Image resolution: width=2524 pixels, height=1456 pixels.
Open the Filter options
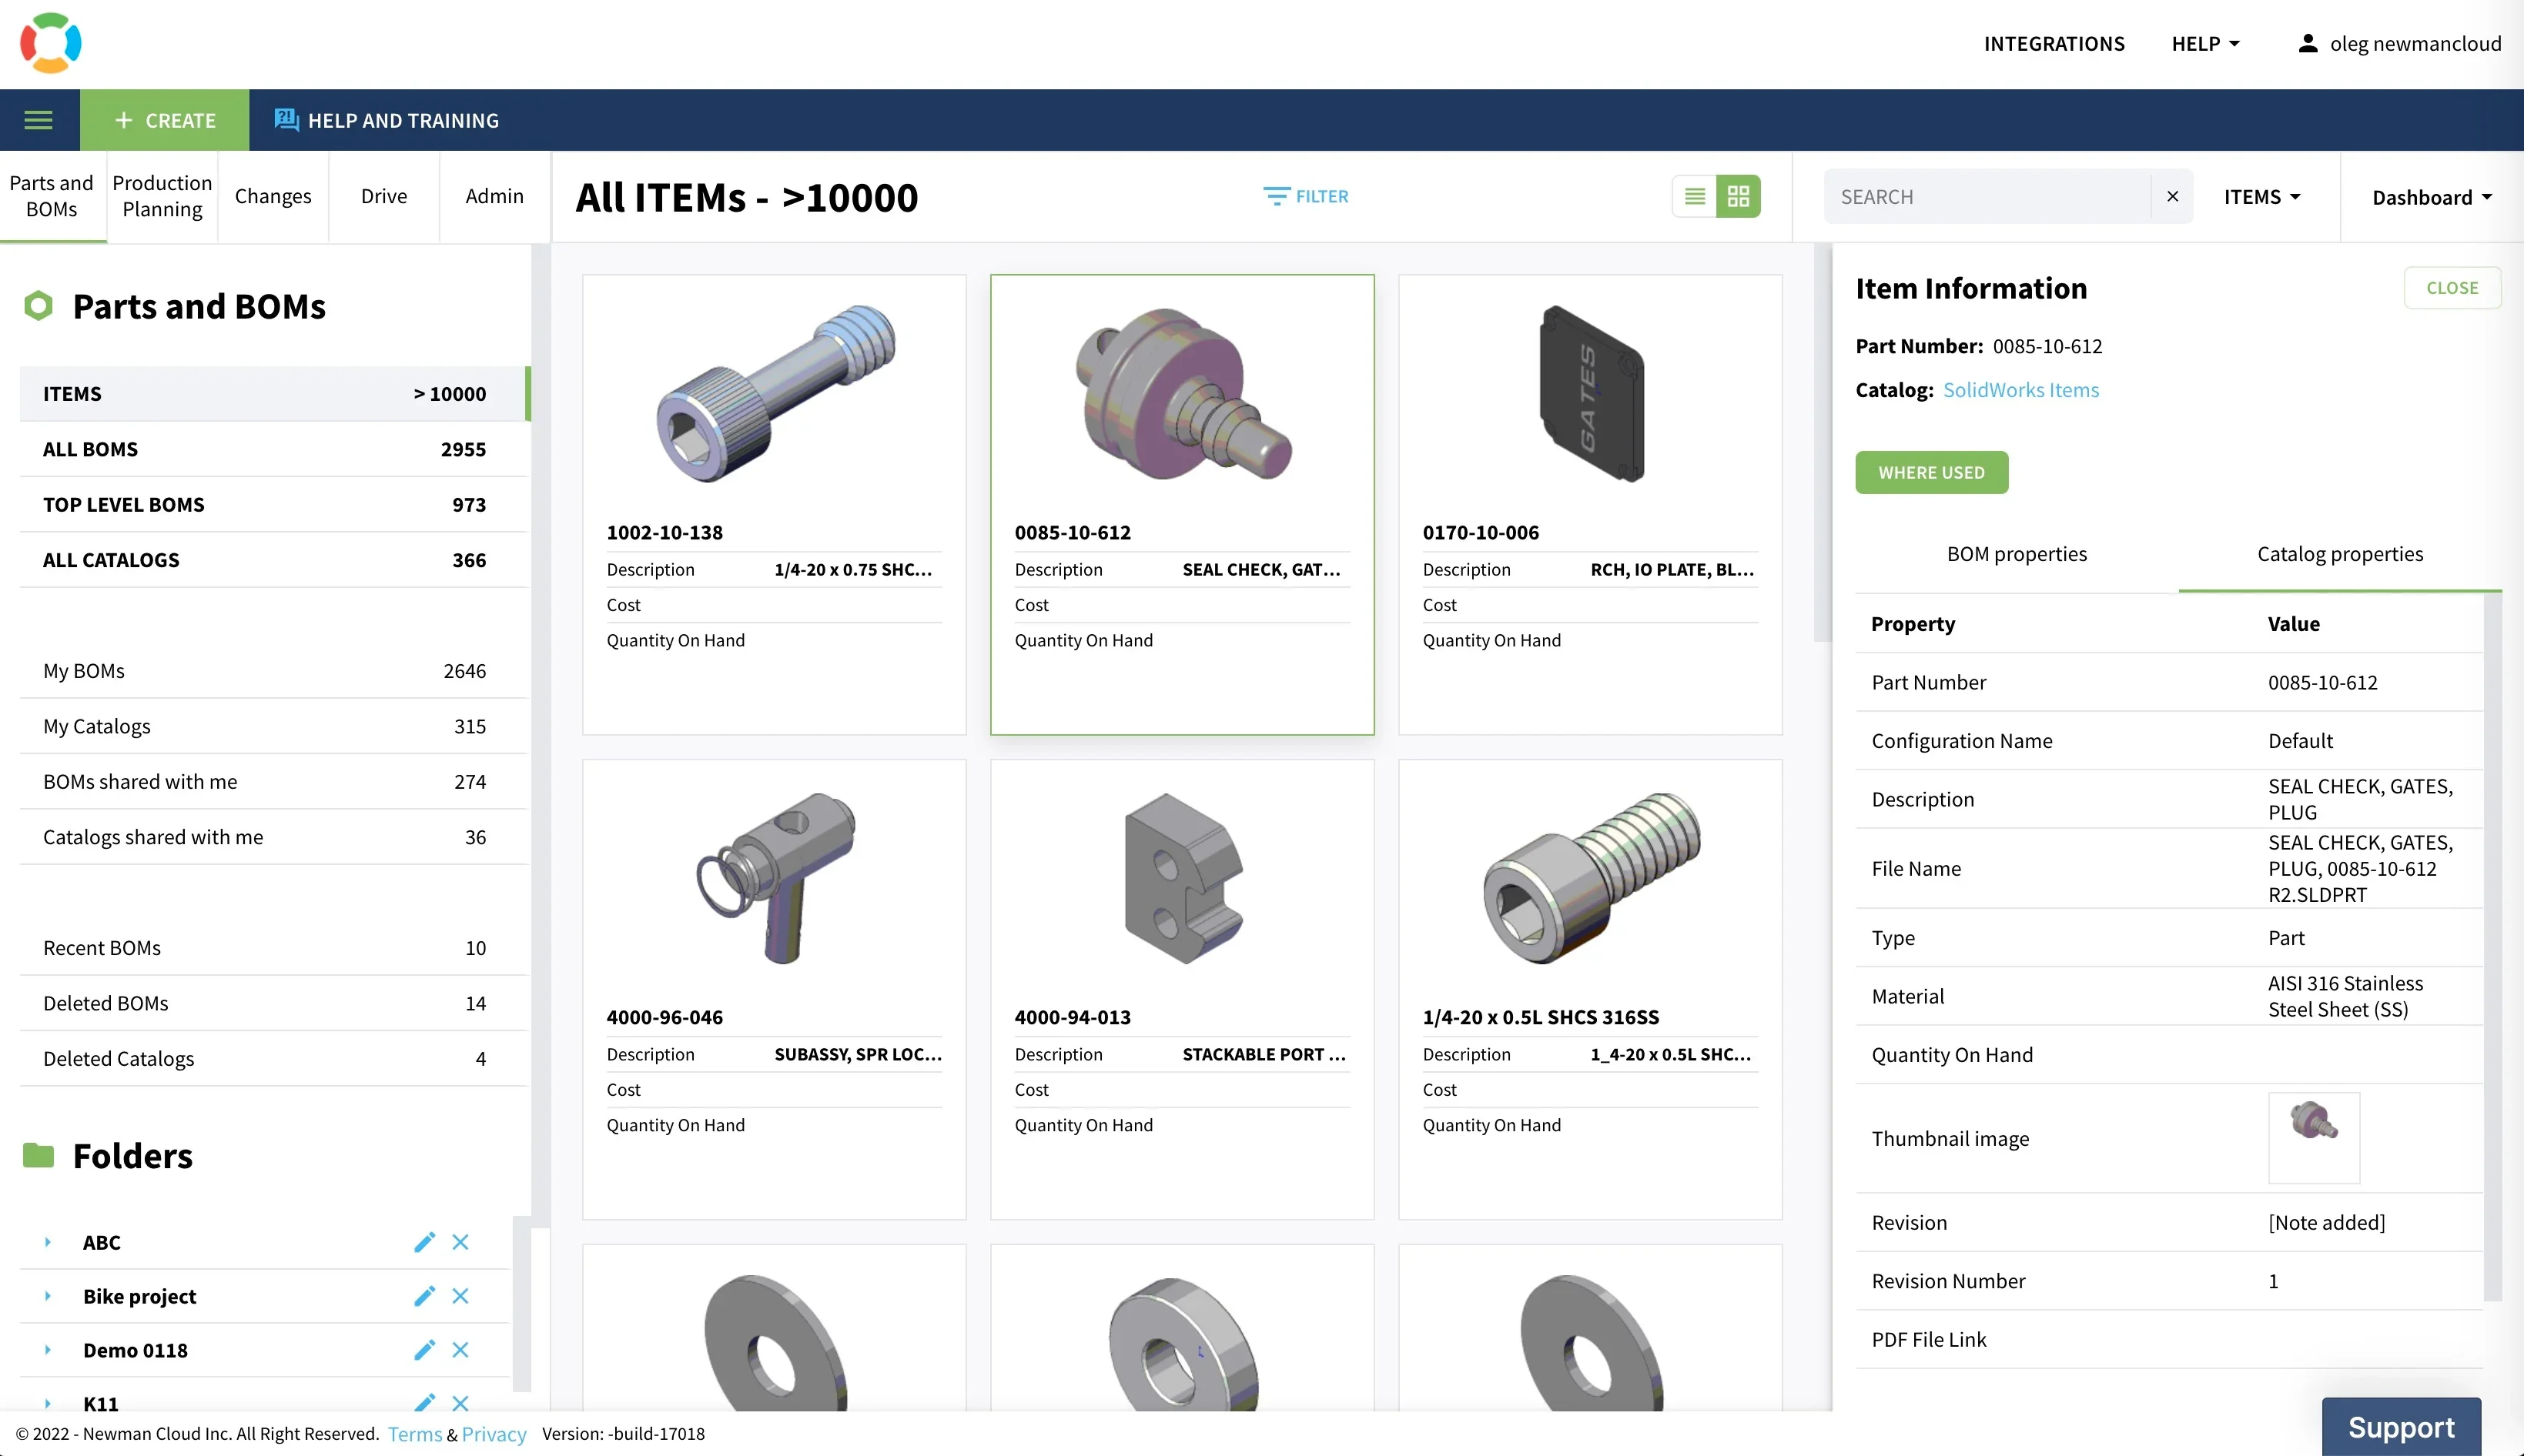click(x=1306, y=196)
